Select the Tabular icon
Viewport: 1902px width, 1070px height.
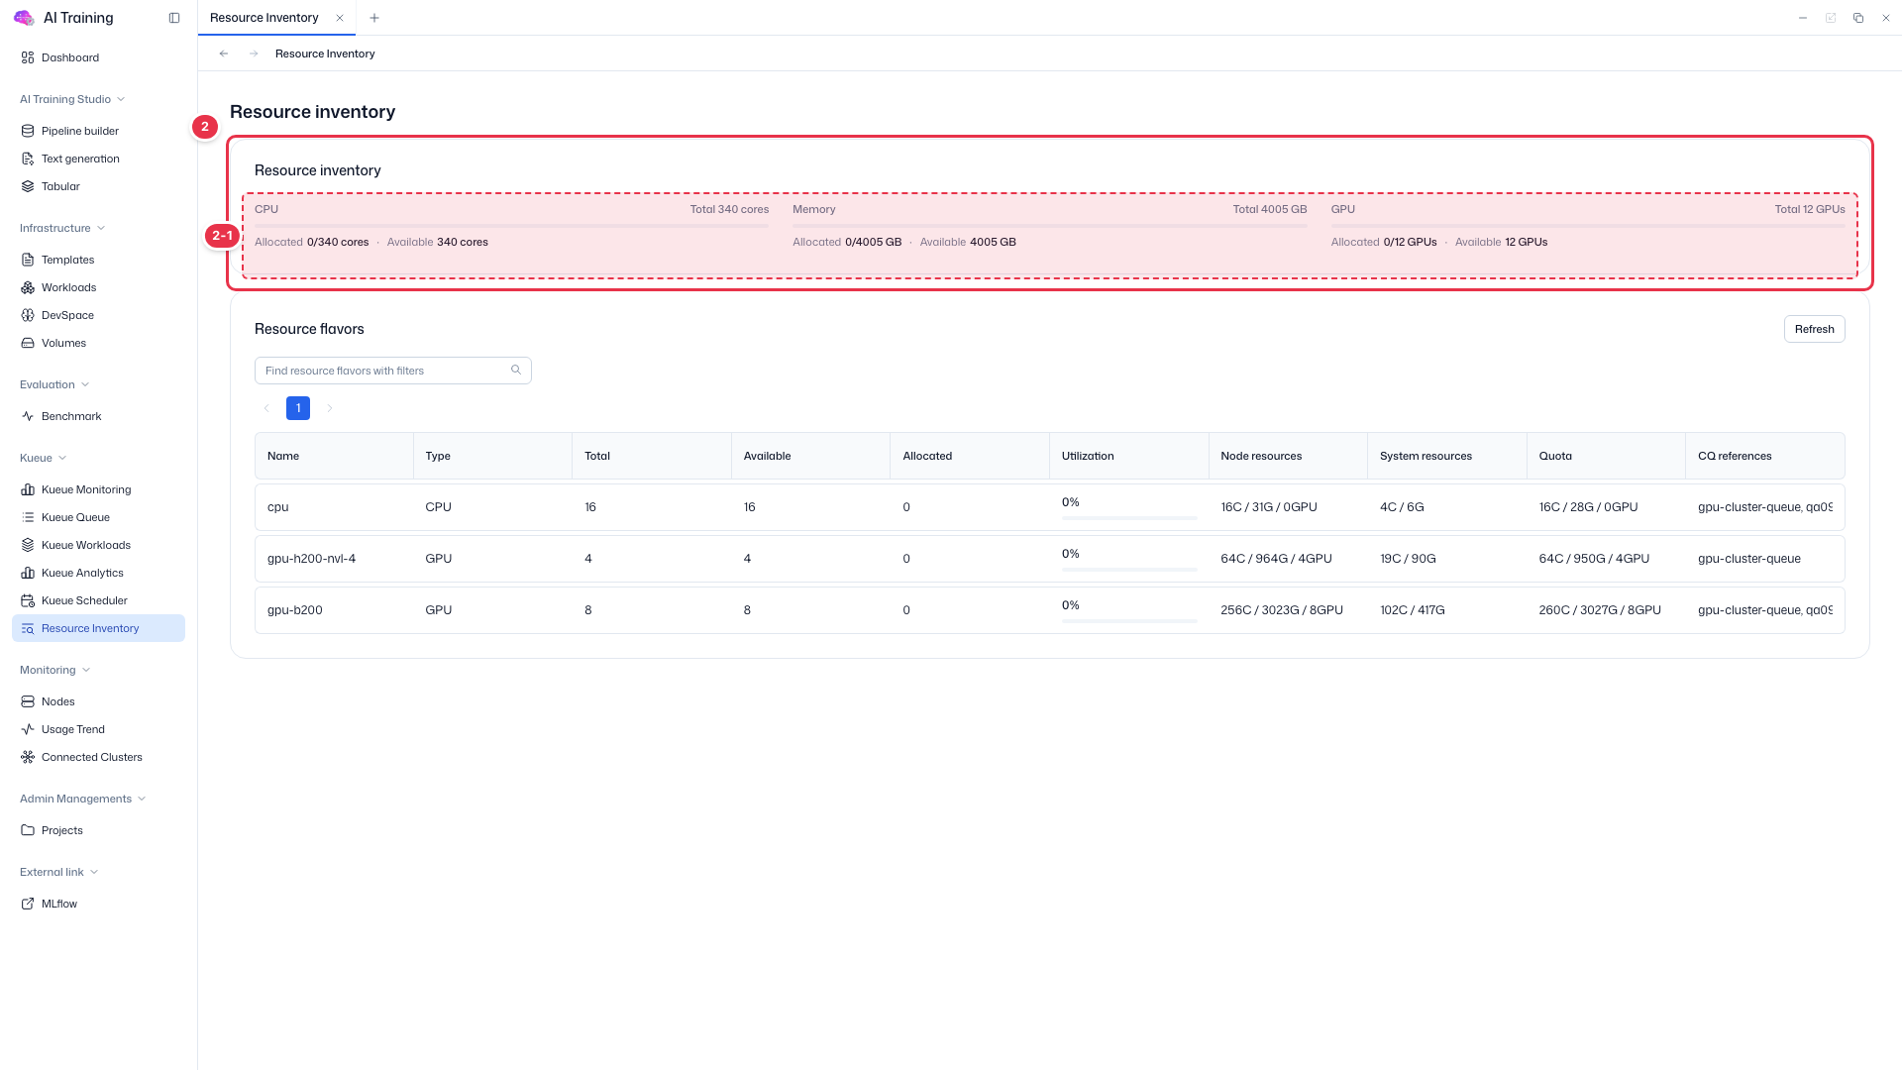coord(28,186)
